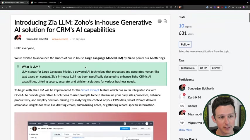Select the Introducing Zia LLM tab

pos(14,3)
